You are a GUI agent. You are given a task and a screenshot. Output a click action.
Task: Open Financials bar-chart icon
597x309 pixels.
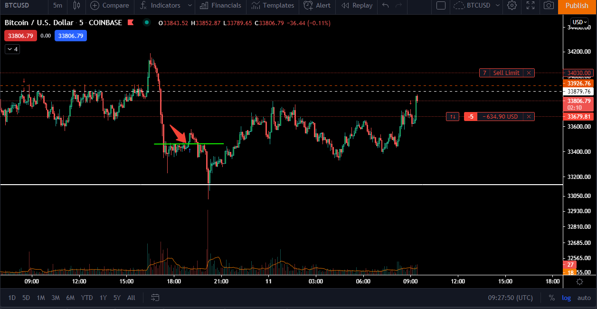tap(204, 6)
